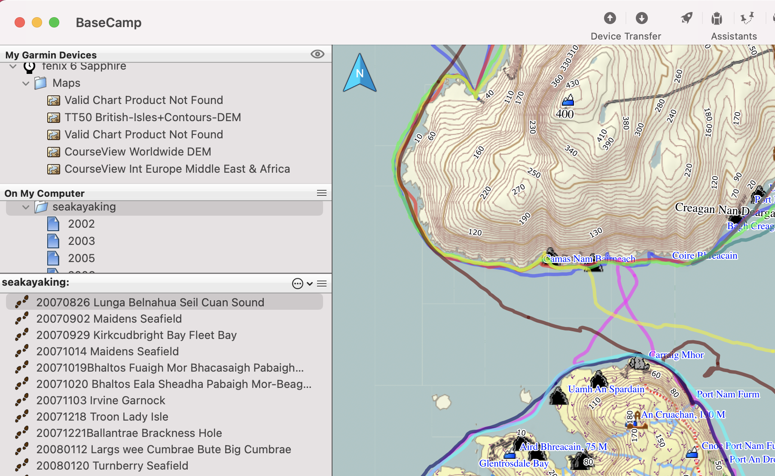
Task: Open On My Computer panel menu
Action: (x=322, y=193)
